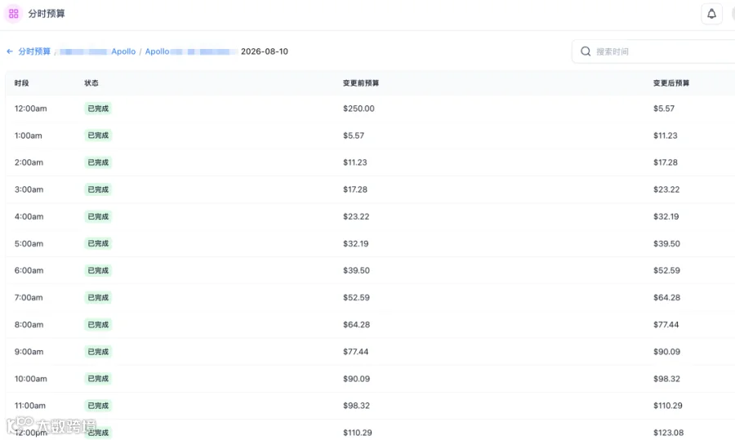Click 已完成 status badge in 6:00am row
Image resolution: width=735 pixels, height=440 pixels.
[x=98, y=270]
